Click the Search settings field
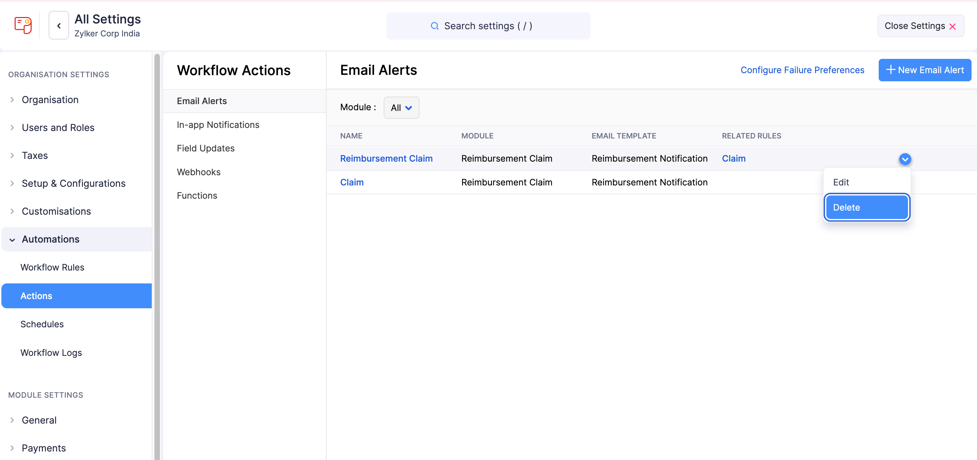 point(488,26)
